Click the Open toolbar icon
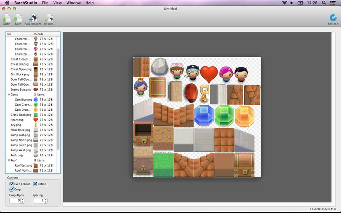 coord(6,18)
